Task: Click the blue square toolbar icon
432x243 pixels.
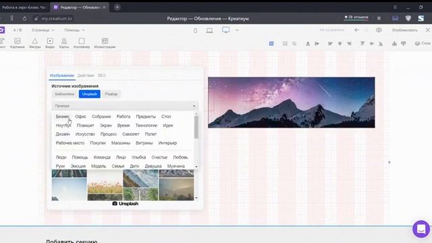Action: 271,43
